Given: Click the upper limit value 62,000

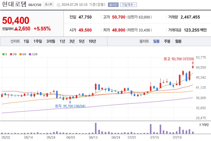Looking at the screenshot, I should point(144,17).
